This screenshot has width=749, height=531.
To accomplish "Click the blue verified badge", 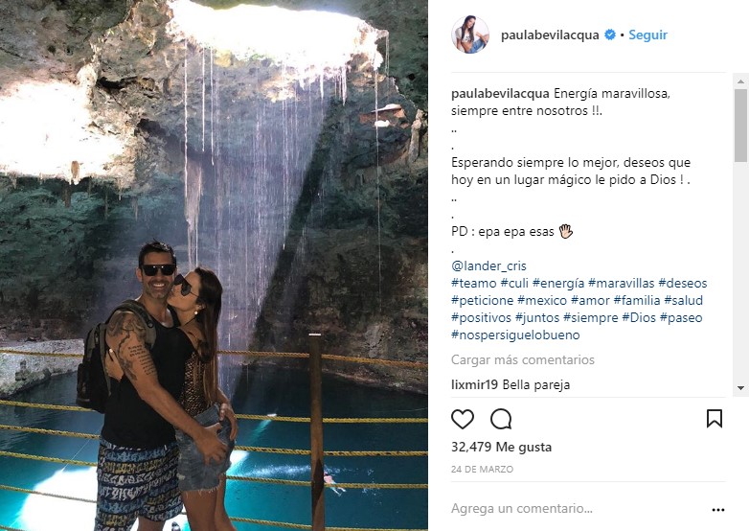I will (610, 35).
